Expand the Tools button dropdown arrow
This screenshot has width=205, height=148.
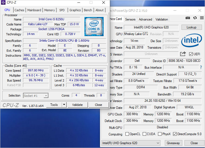(x=64, y=105)
